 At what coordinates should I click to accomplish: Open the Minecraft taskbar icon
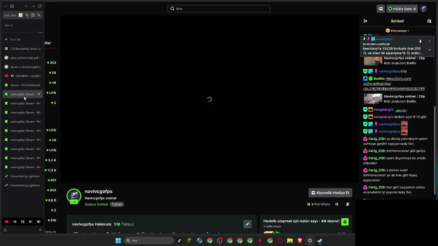(x=189, y=241)
